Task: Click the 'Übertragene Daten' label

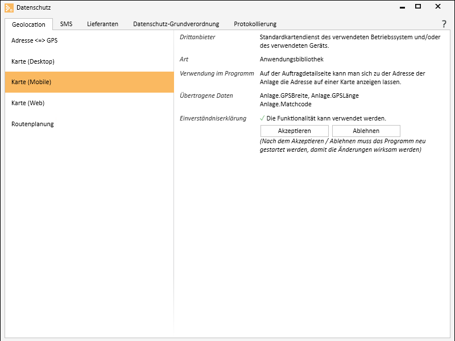Action: tap(206, 95)
